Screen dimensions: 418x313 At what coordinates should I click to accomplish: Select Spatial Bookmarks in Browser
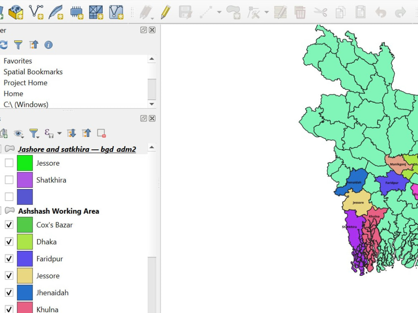tap(33, 72)
